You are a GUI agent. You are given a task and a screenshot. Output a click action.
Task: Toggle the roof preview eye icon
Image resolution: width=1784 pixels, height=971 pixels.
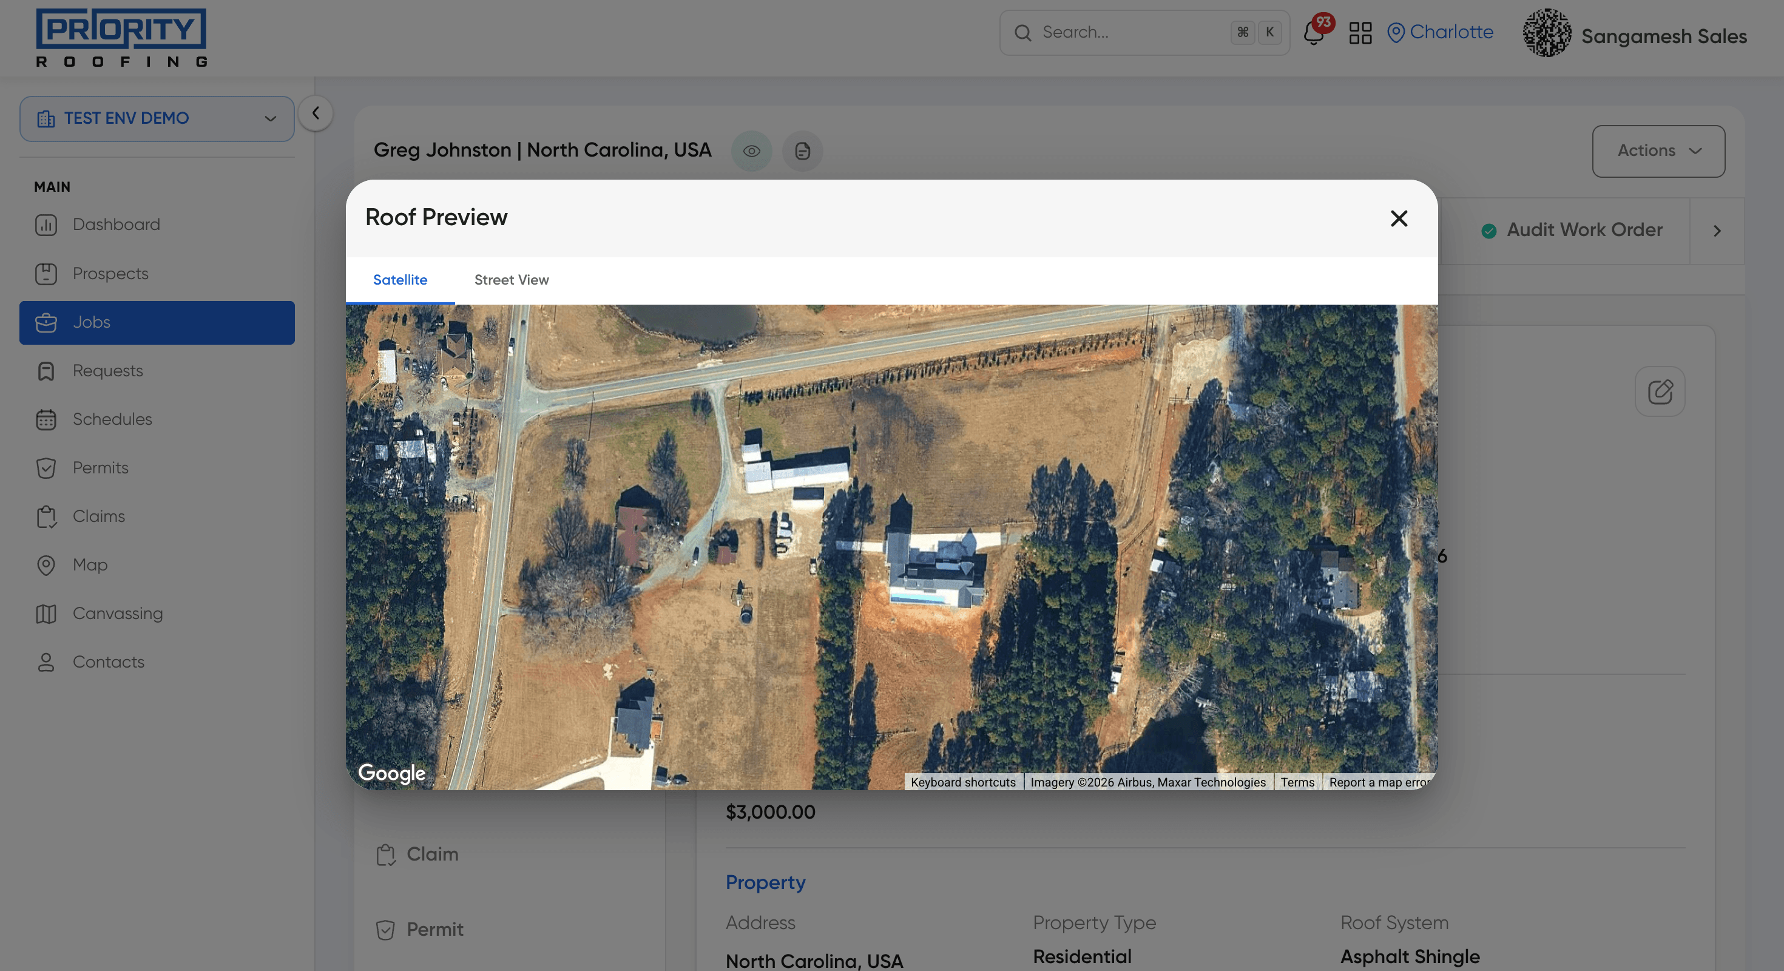pyautogui.click(x=751, y=151)
